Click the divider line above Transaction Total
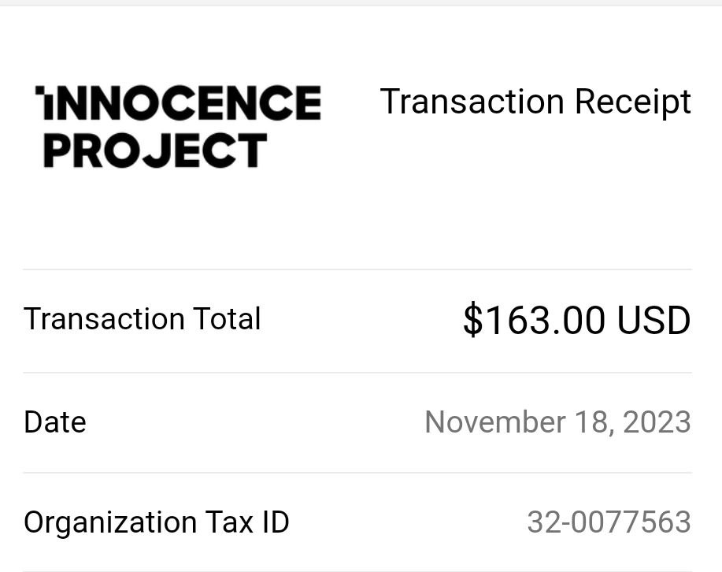The image size is (722, 572). pos(357,269)
